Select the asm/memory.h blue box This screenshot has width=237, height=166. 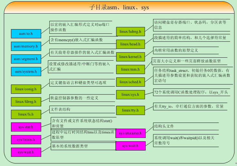click(x=26, y=46)
